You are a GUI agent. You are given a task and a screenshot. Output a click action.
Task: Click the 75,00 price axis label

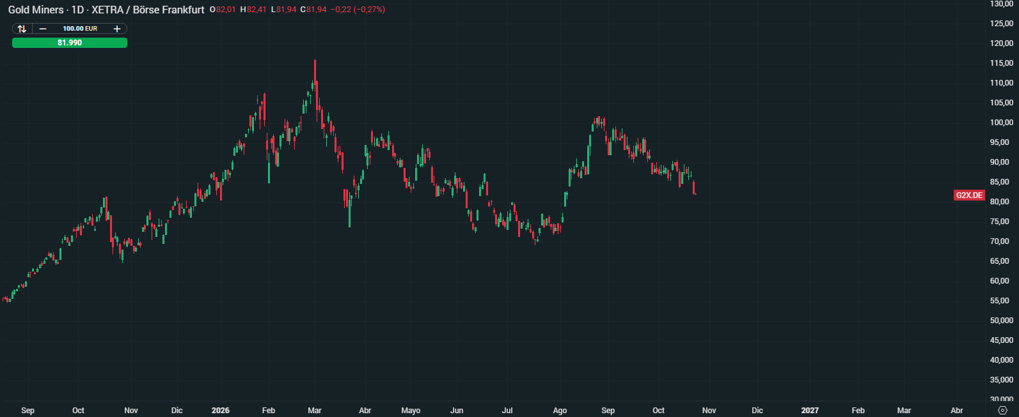[1000, 222]
